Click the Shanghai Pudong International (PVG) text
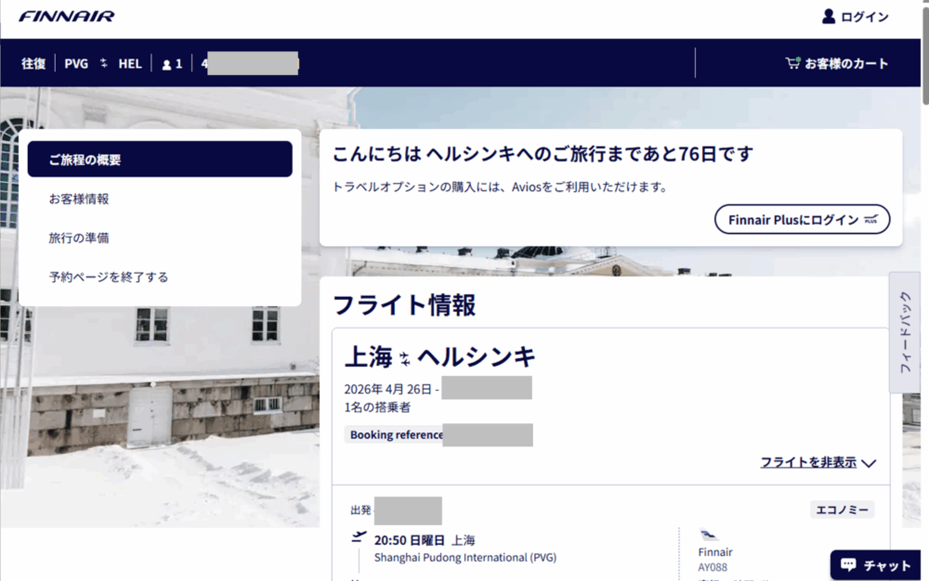Image resolution: width=929 pixels, height=581 pixels. [x=464, y=558]
